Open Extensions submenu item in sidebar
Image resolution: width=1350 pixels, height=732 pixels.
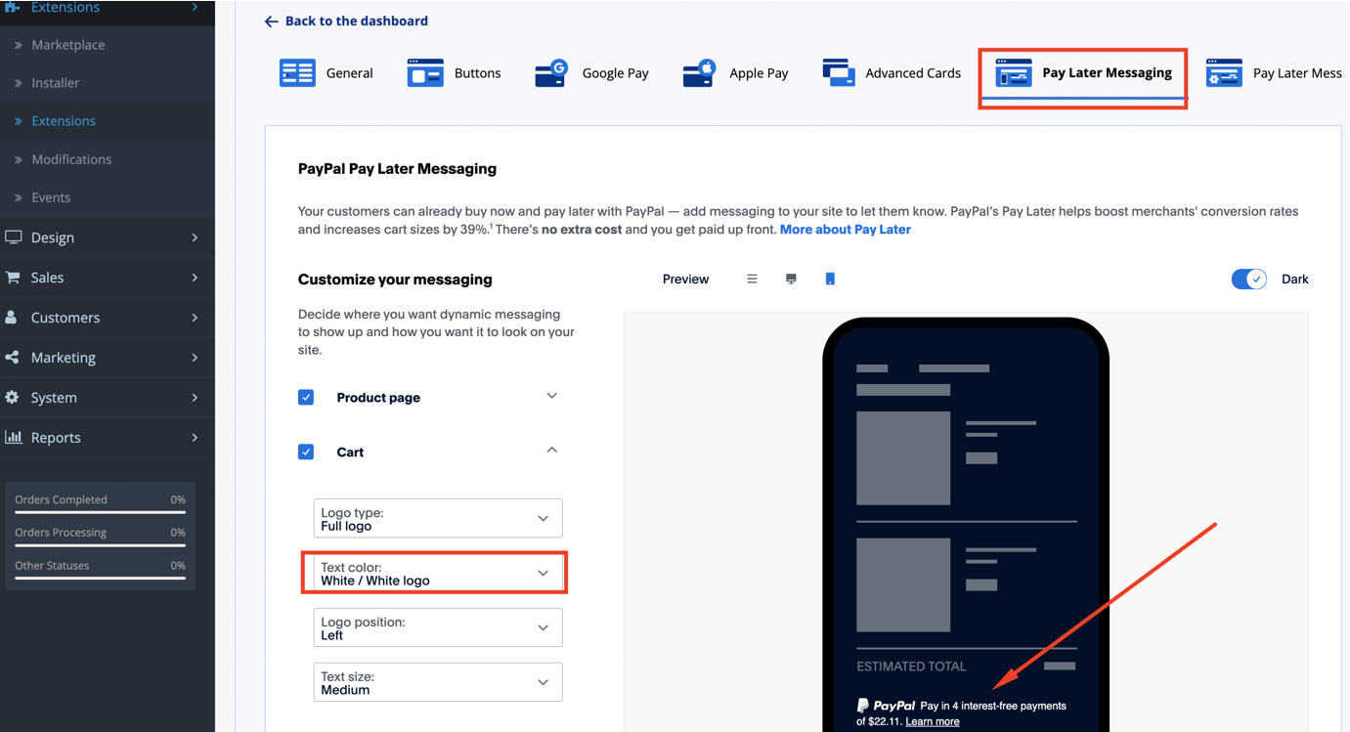[x=64, y=121]
